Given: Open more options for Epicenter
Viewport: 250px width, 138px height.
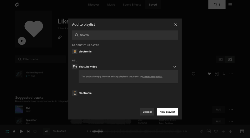Looking at the screenshot, I should [231, 121].
